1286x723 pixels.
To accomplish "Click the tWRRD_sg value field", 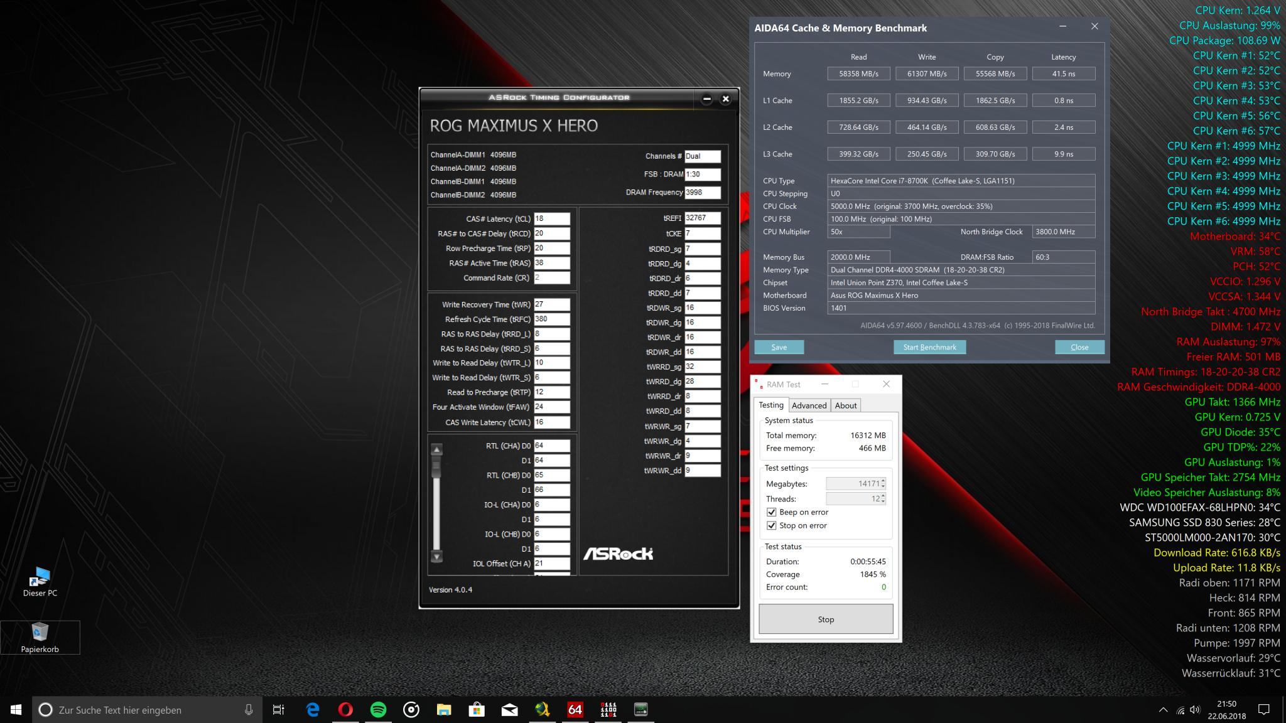I will click(703, 367).
